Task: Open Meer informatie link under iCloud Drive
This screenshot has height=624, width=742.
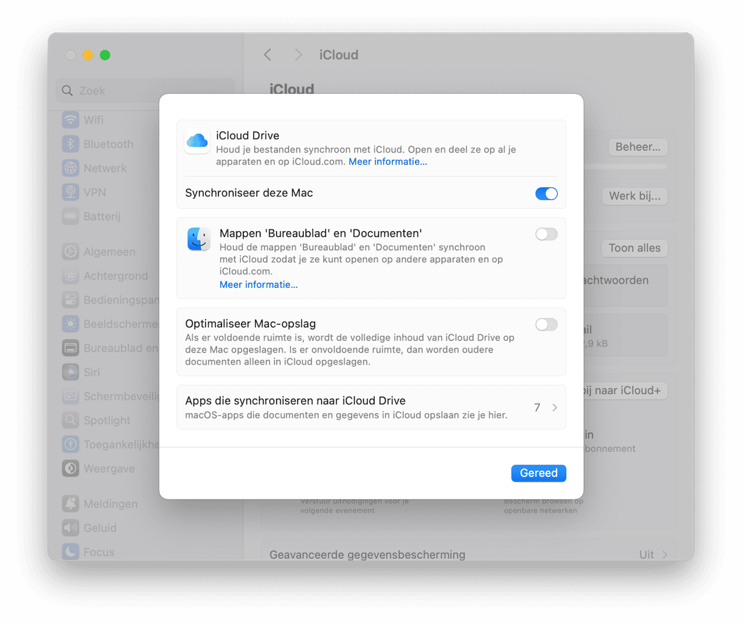Action: (387, 162)
